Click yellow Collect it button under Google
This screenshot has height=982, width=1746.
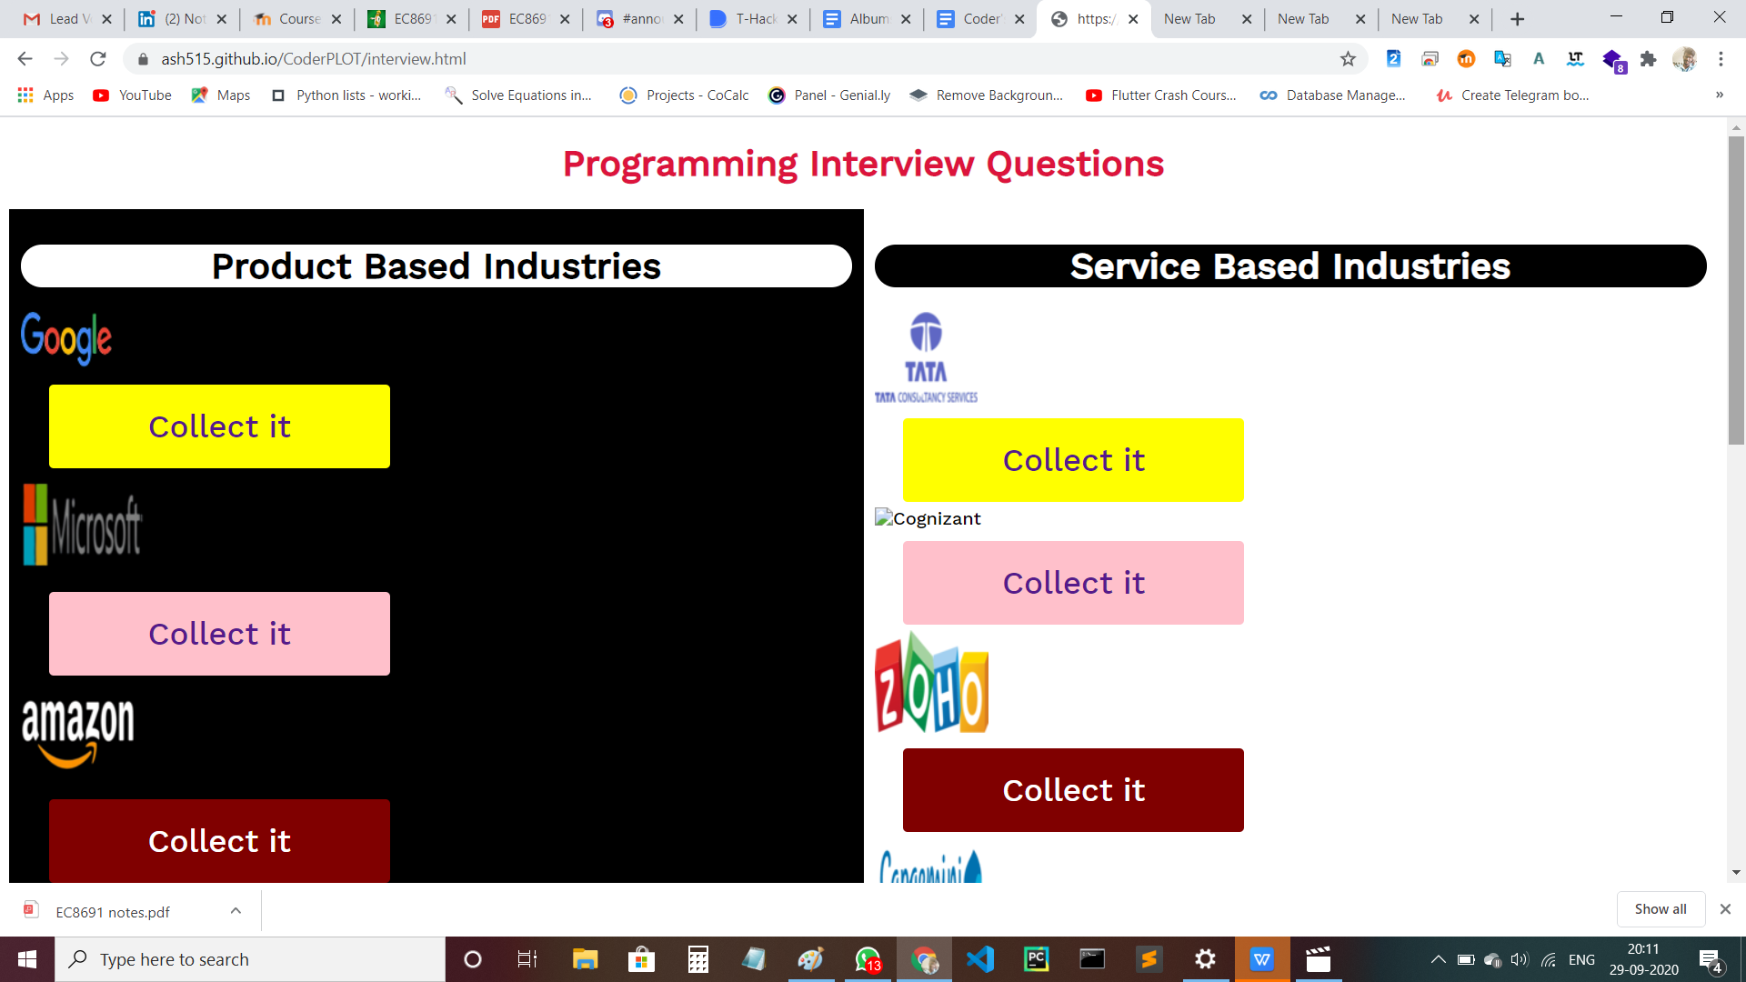219,426
